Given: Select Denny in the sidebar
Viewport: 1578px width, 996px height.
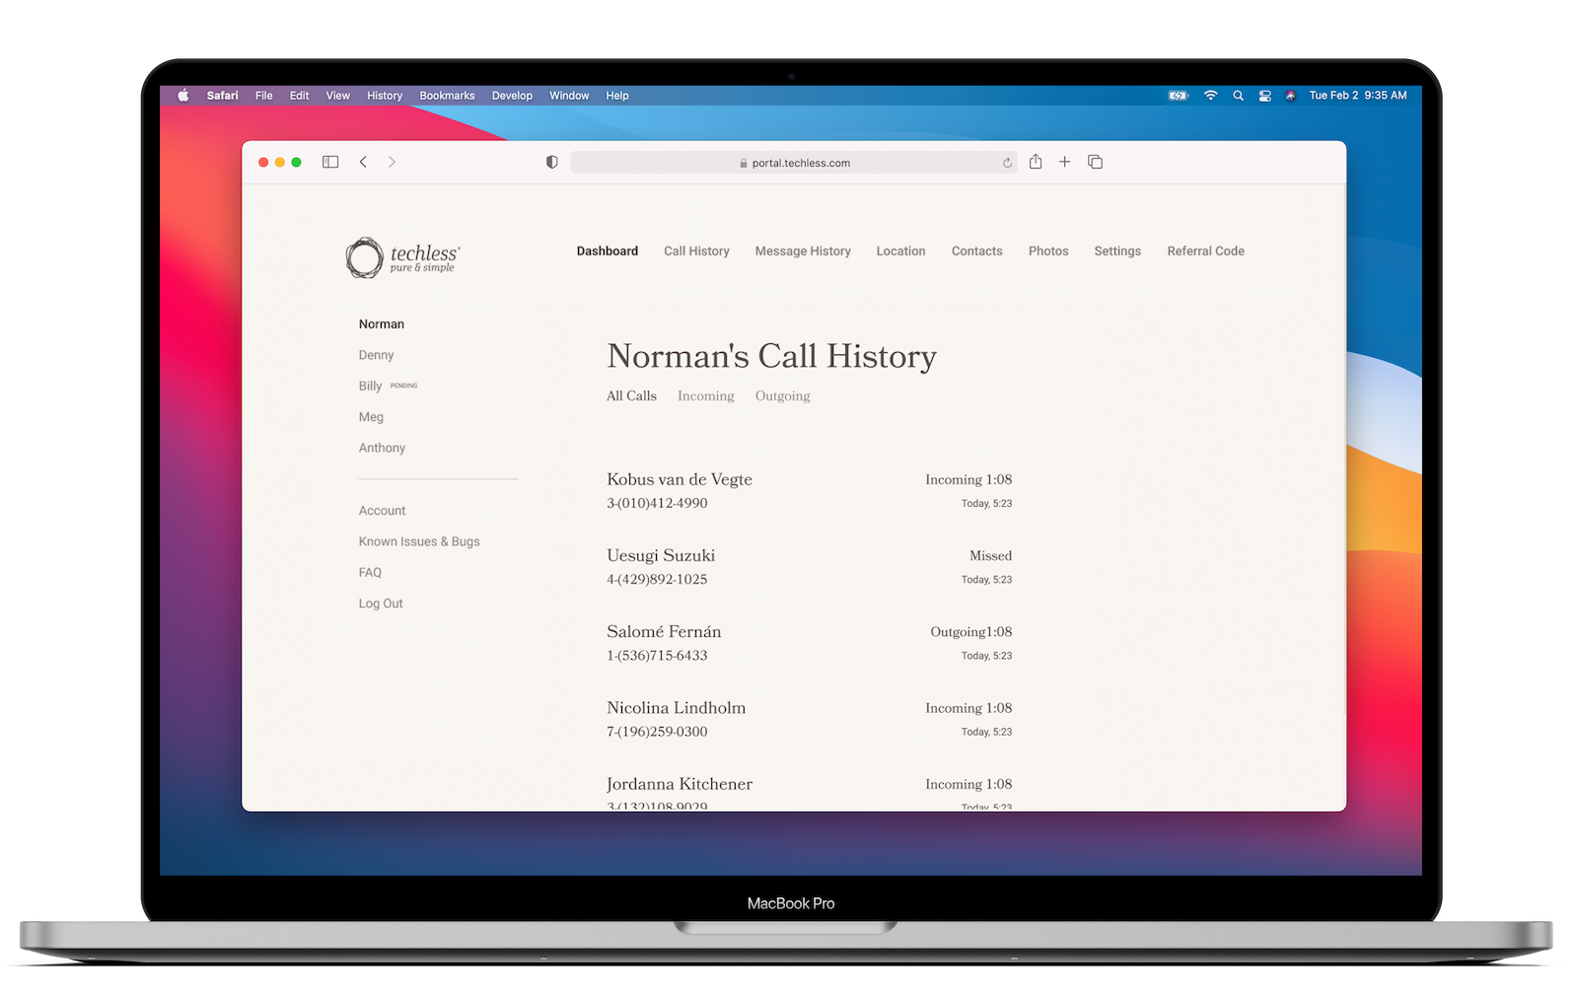Looking at the screenshot, I should (x=376, y=355).
